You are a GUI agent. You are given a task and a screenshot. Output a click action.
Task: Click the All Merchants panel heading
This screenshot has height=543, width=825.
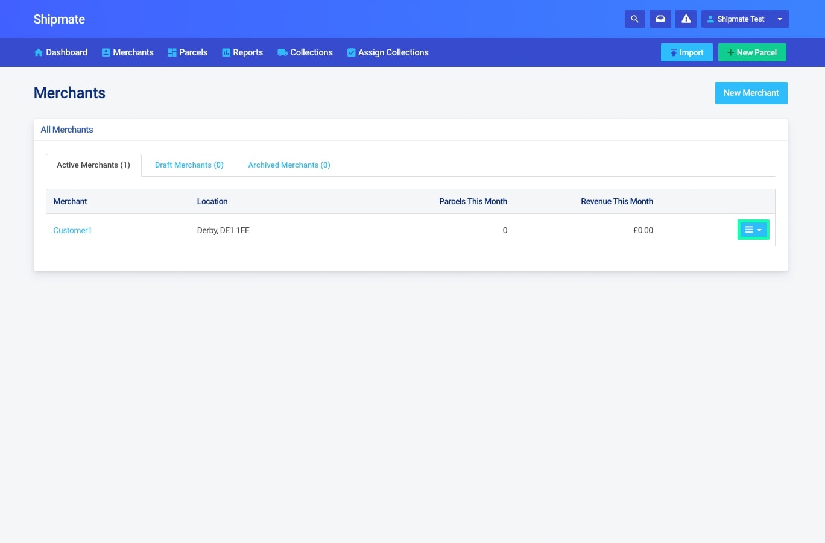pyautogui.click(x=67, y=130)
